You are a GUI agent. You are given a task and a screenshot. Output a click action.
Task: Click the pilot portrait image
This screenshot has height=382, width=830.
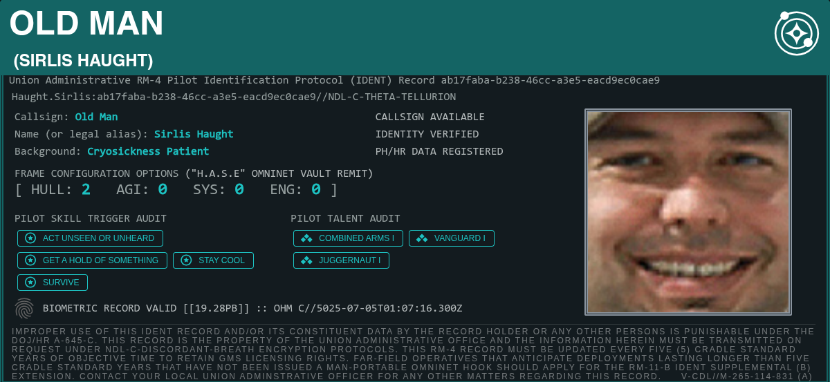pyautogui.click(x=688, y=211)
